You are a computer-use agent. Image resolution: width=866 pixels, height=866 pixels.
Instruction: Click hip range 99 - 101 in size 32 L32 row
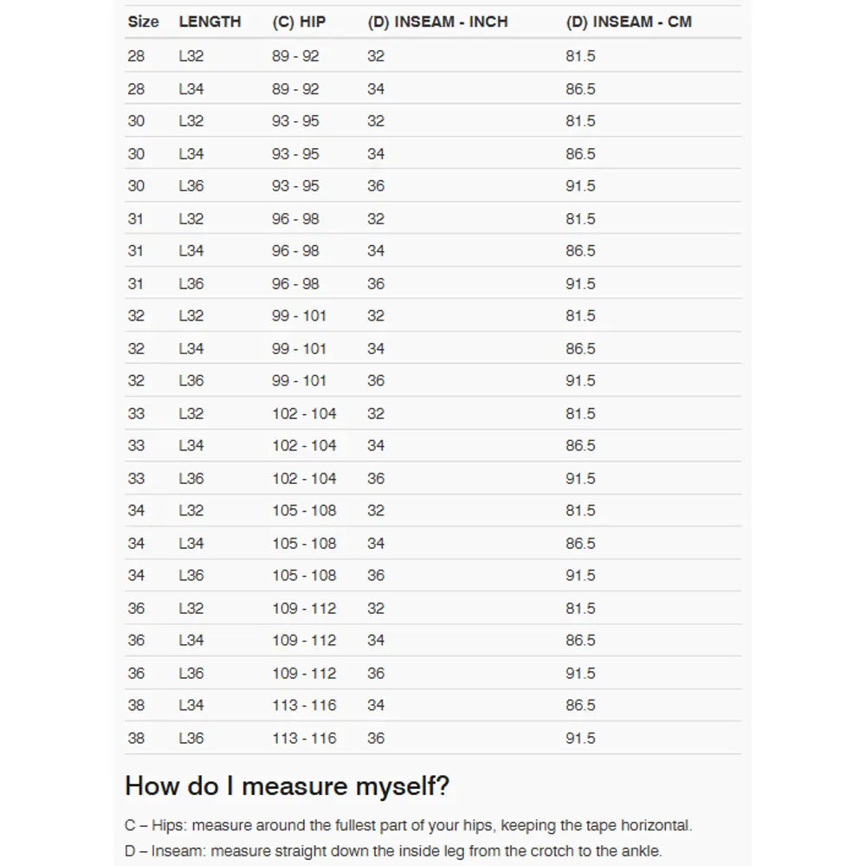(x=299, y=316)
